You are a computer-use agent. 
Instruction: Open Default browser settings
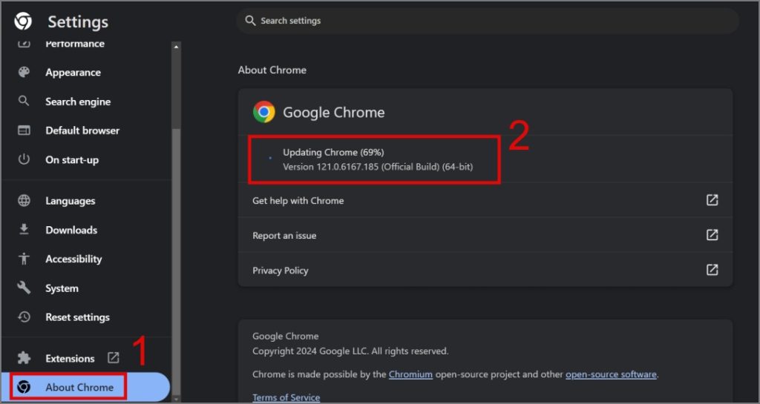coord(82,130)
